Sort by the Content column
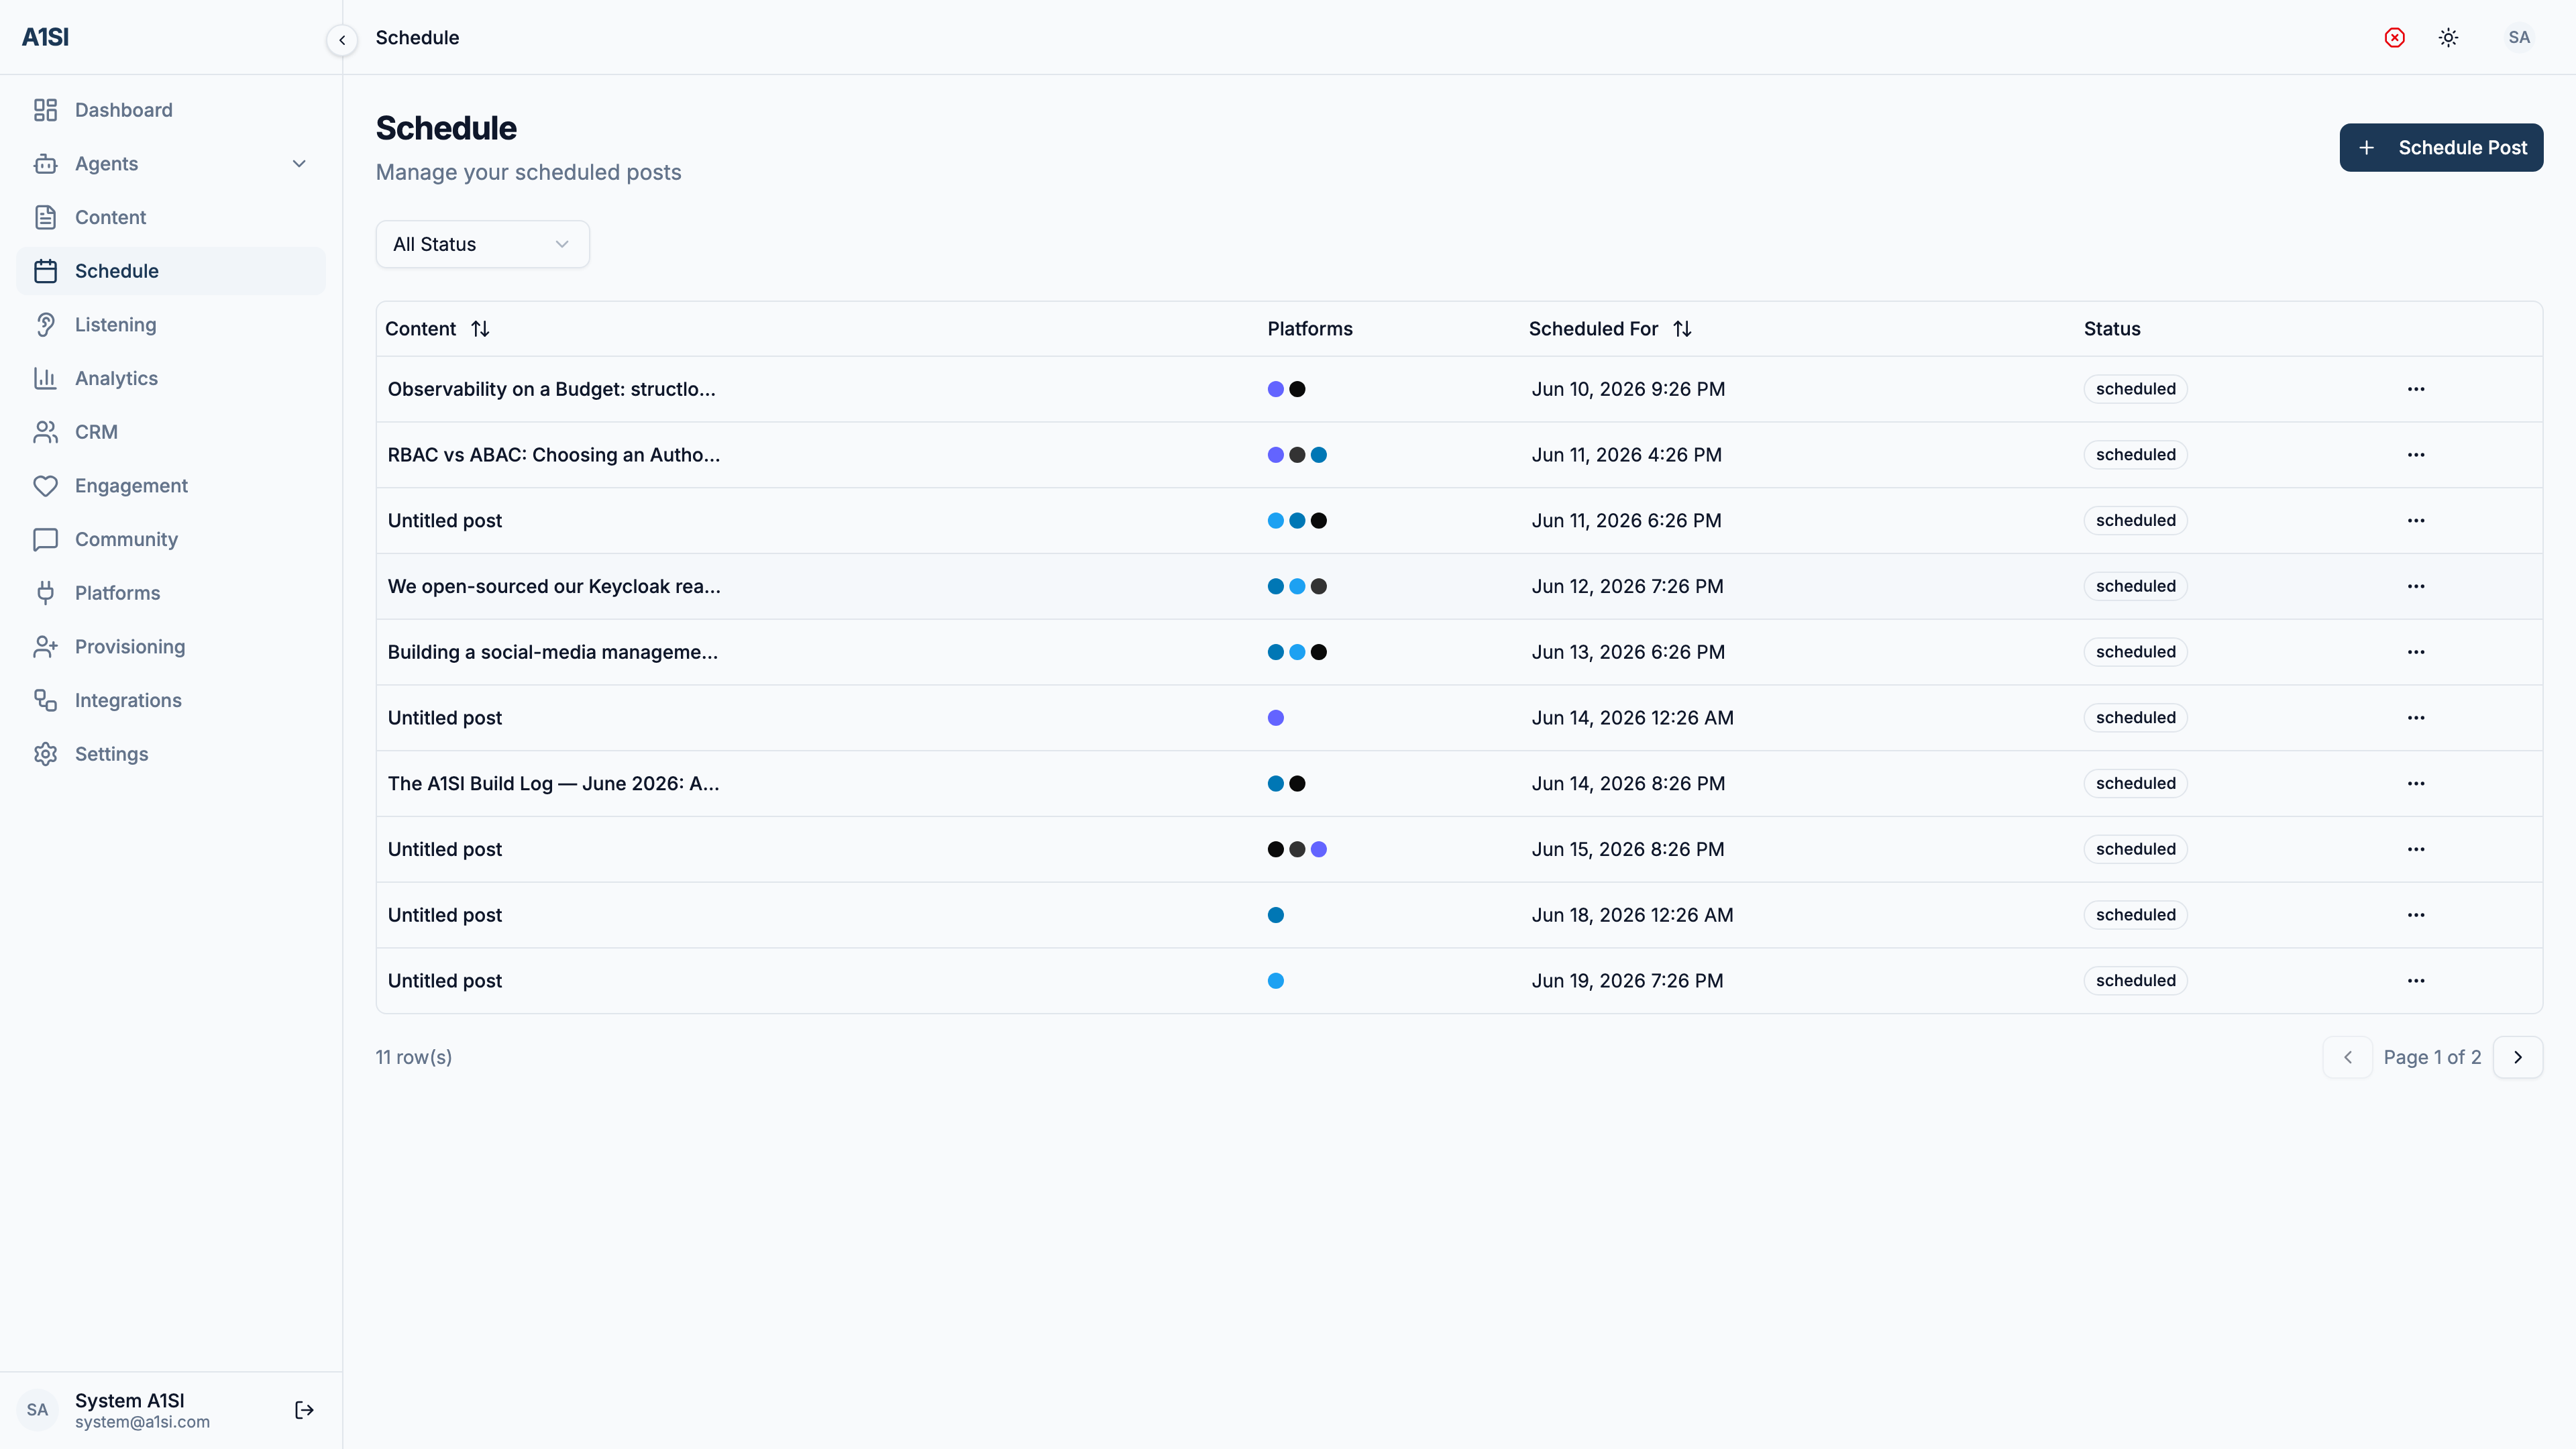This screenshot has width=2576, height=1449. tap(437, 329)
